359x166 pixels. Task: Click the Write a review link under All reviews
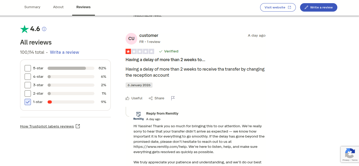(x=65, y=52)
